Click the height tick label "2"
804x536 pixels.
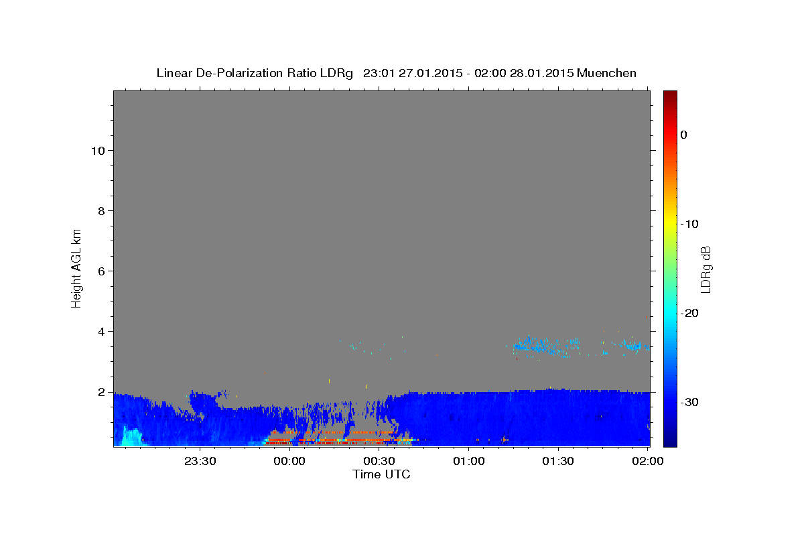[101, 392]
